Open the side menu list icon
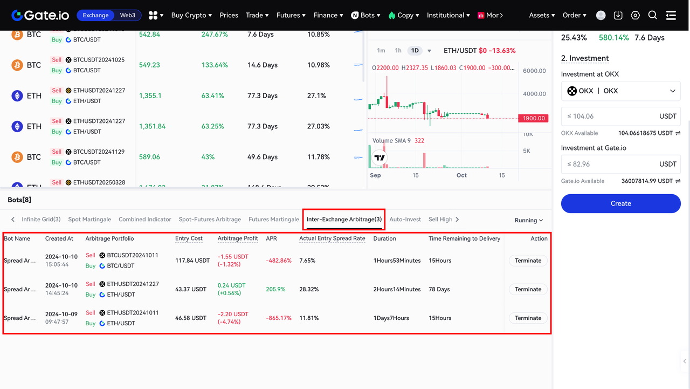Screen dimensions: 690x389 (x=671, y=15)
